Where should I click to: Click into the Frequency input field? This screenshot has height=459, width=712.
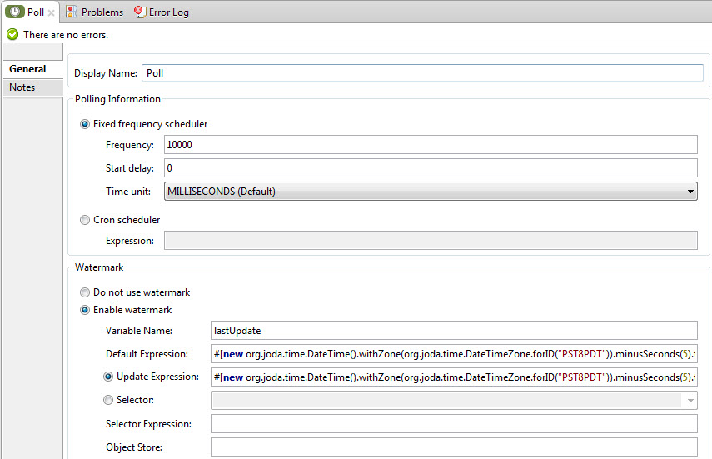point(430,145)
